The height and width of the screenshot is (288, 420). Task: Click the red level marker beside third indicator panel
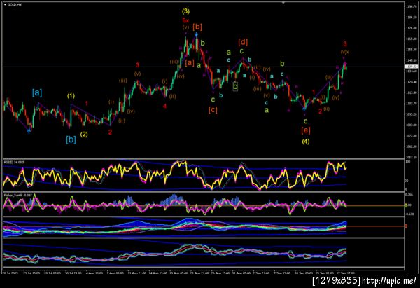(x=405, y=226)
